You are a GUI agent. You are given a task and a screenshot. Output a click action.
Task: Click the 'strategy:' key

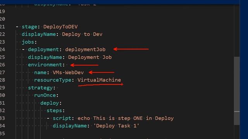pyautogui.click(x=41, y=88)
